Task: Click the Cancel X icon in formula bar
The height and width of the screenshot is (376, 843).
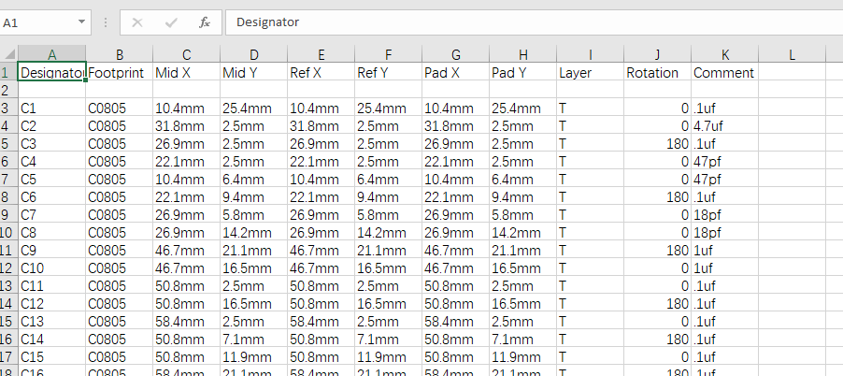Action: (137, 22)
